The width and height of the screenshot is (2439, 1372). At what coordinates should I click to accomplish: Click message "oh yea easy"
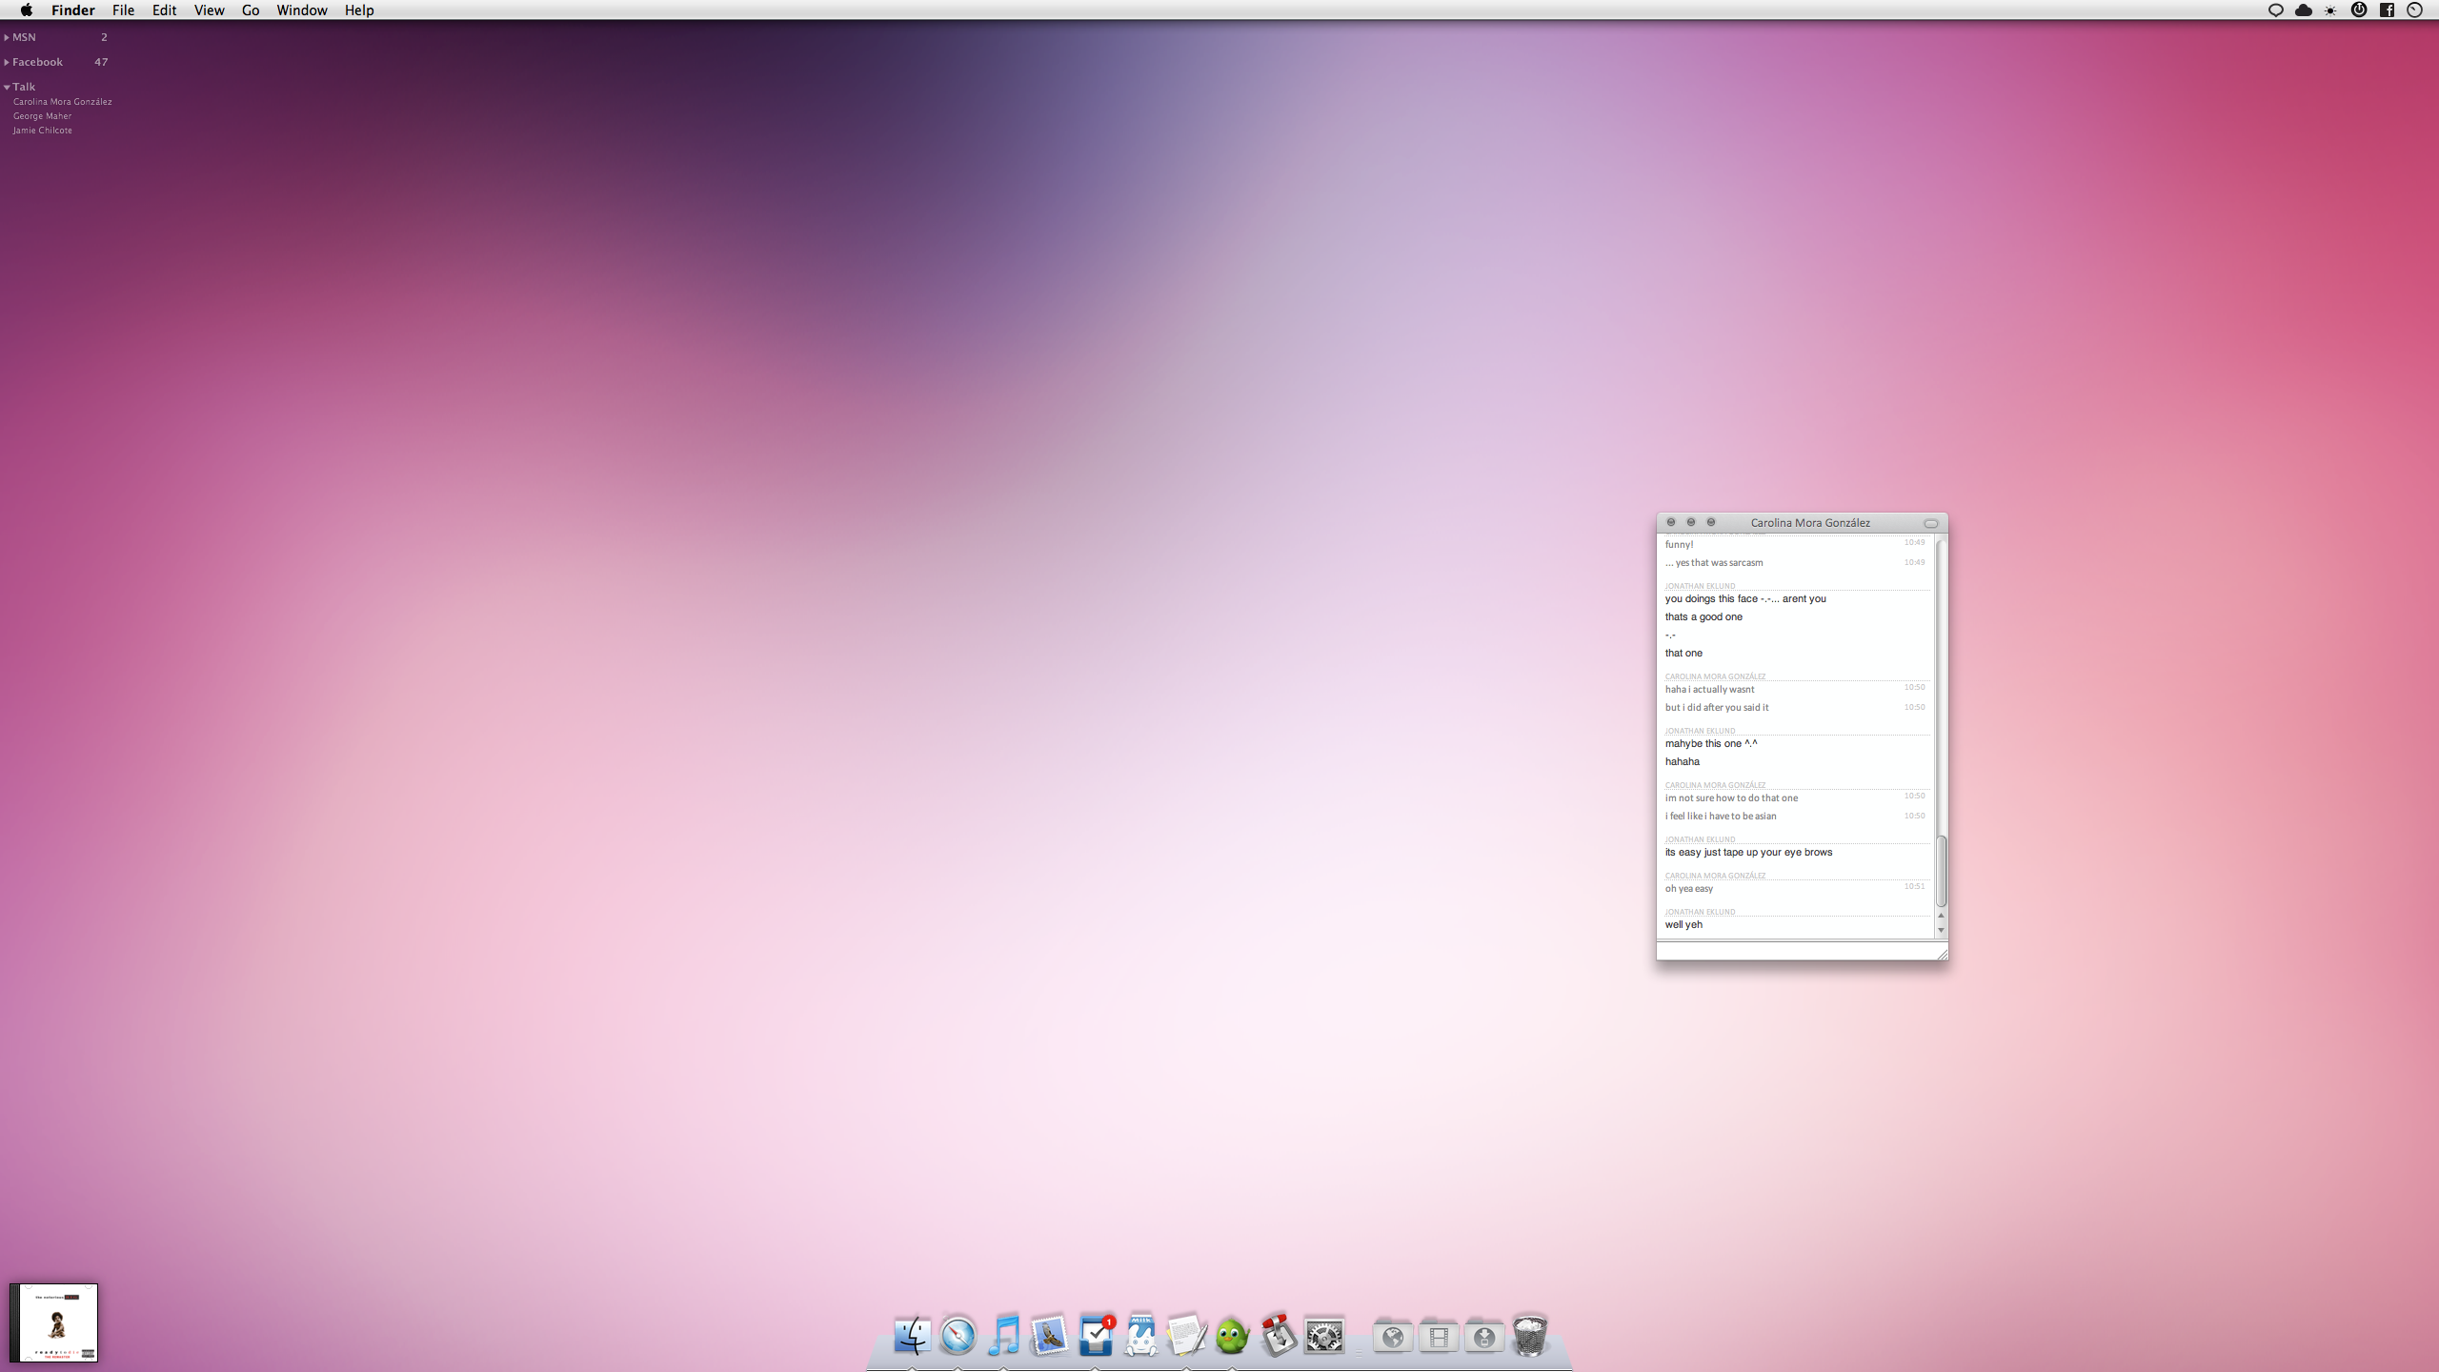1689,888
